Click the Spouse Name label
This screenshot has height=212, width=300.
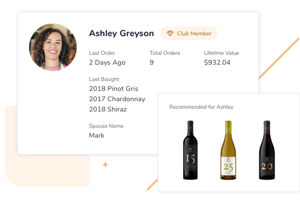tap(106, 126)
